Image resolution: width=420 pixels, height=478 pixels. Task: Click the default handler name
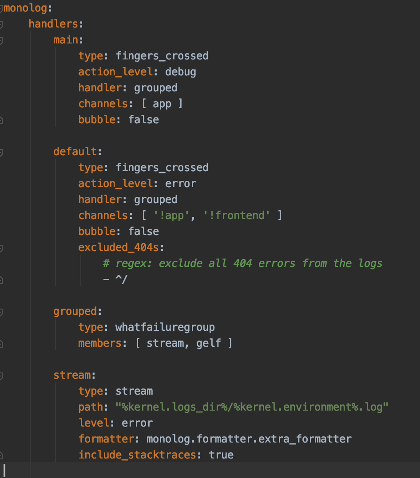click(x=74, y=151)
